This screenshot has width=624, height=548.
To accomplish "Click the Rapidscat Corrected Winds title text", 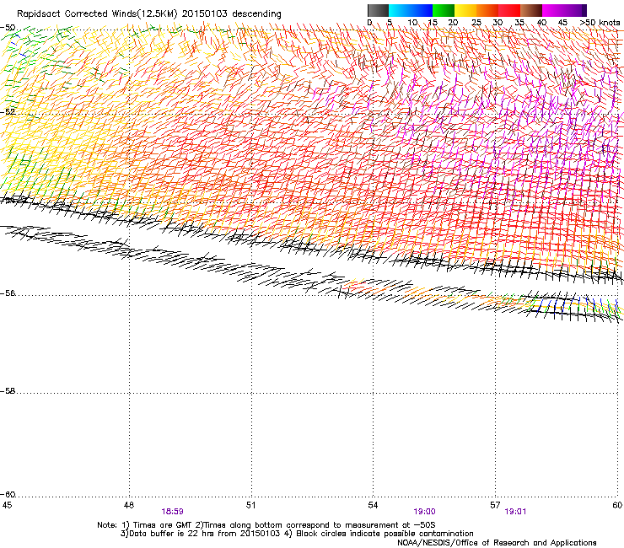I will (x=149, y=14).
